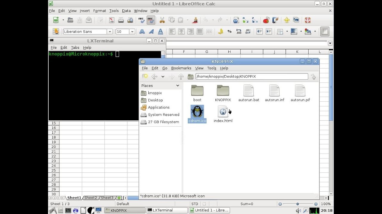Toggle AutoSpellcheck in Calc toolbar
The height and width of the screenshot is (214, 382).
tap(151, 20)
